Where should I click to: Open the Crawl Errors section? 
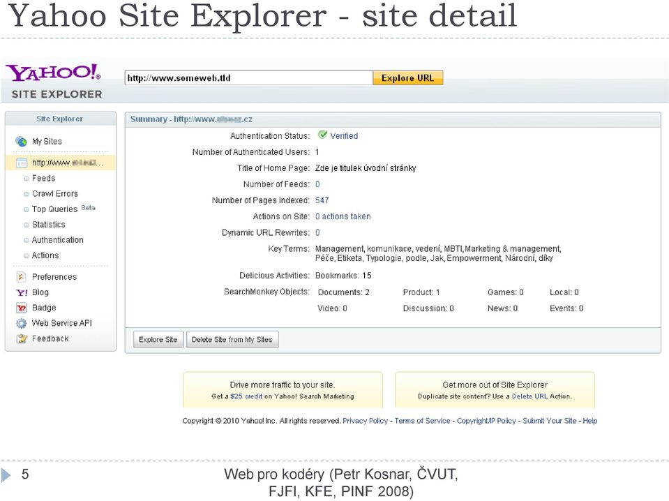coord(55,194)
